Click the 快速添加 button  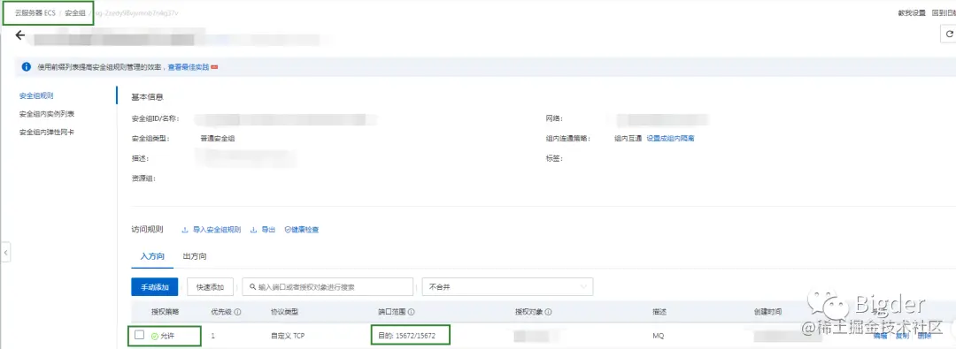(x=211, y=287)
